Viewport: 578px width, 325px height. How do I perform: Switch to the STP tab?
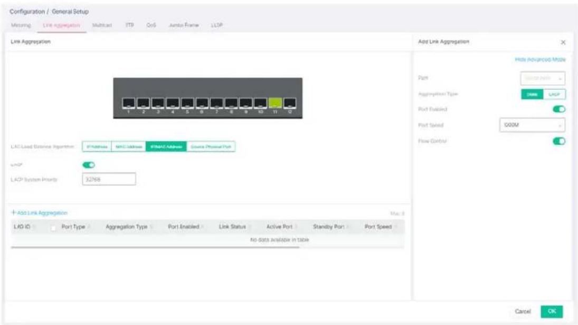(x=130, y=25)
